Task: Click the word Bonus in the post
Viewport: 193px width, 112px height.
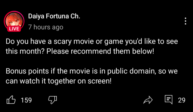Action: tap(16, 71)
